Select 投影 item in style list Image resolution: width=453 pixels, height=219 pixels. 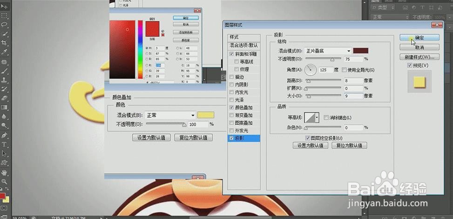click(244, 138)
